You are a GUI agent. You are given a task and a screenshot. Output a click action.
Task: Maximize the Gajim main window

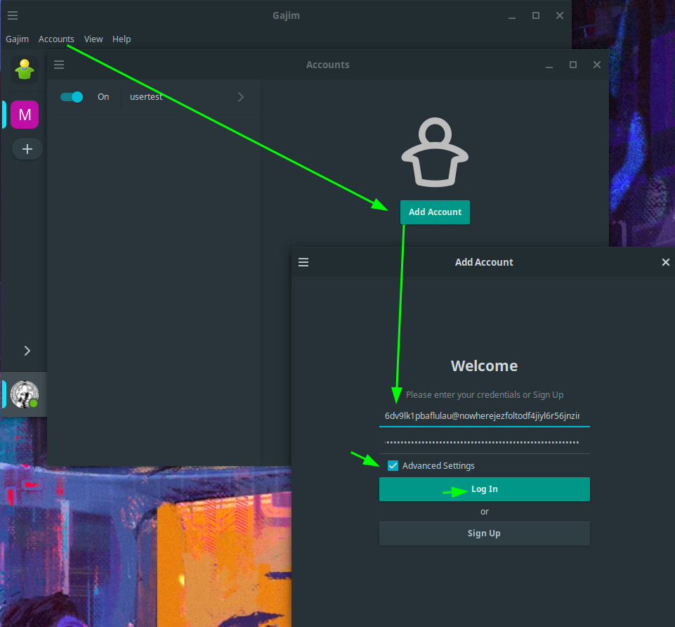coord(536,15)
